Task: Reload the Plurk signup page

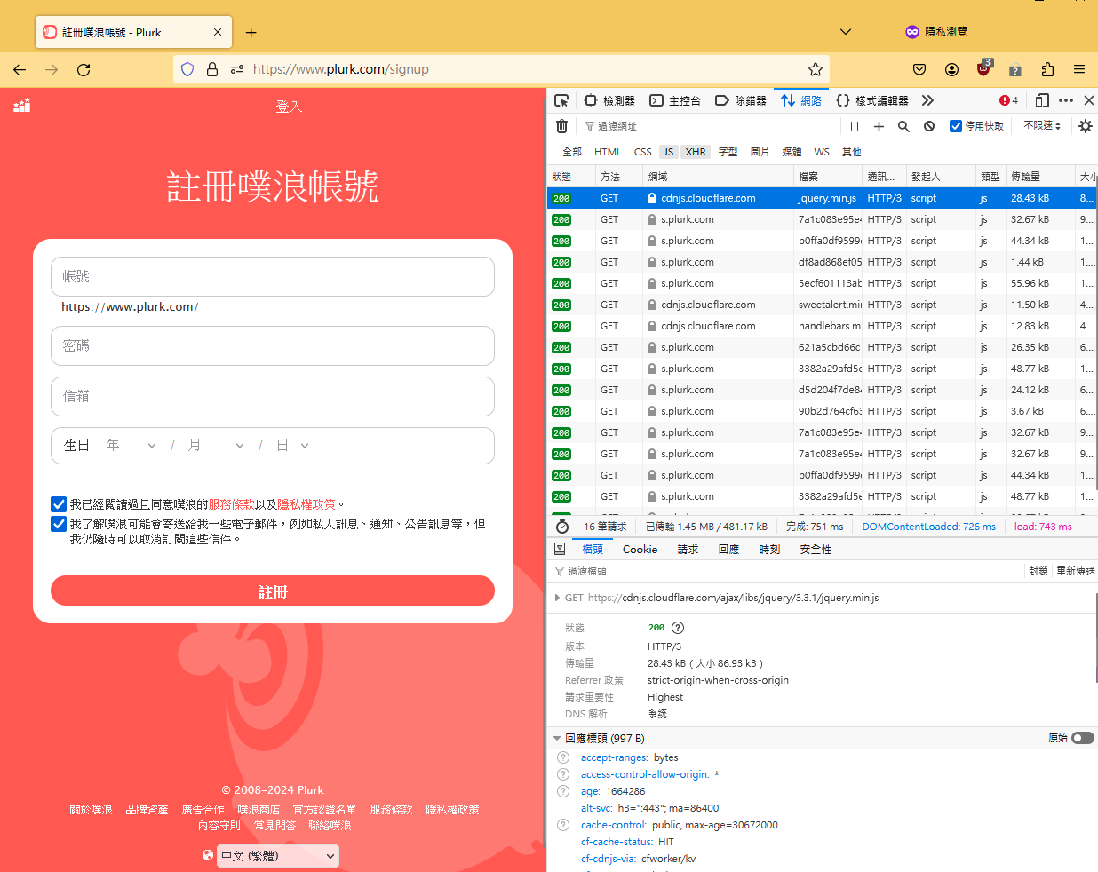Action: click(x=84, y=69)
